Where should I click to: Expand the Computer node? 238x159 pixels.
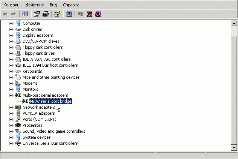coord(11,23)
